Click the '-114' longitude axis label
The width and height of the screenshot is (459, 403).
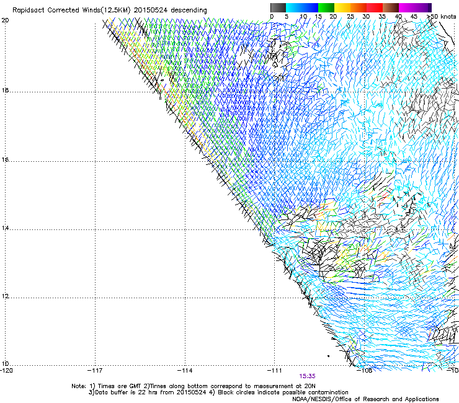(x=185, y=371)
